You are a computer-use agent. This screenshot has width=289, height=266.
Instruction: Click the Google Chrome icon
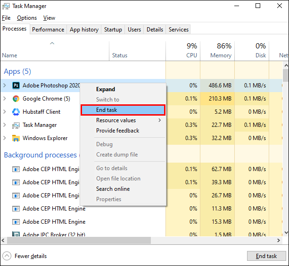[x=16, y=99]
